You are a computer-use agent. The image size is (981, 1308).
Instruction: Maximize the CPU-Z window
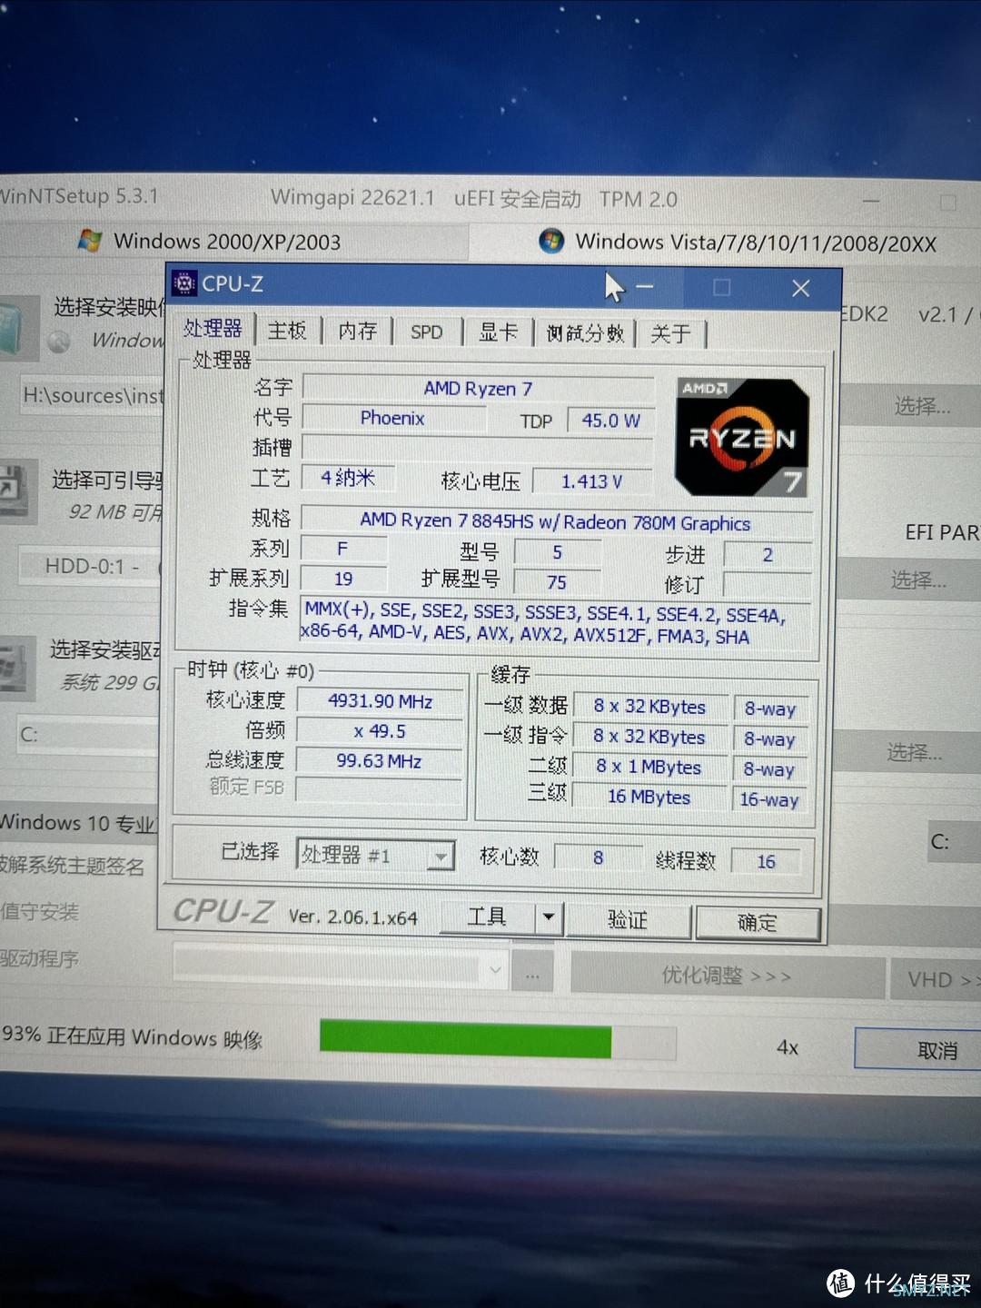[722, 288]
